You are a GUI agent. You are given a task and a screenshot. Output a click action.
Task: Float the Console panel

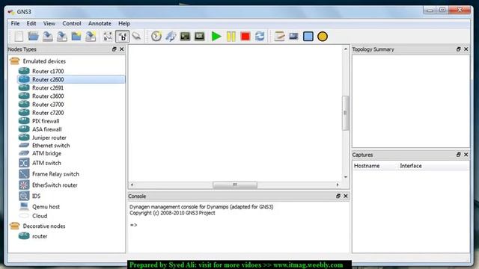point(338,196)
